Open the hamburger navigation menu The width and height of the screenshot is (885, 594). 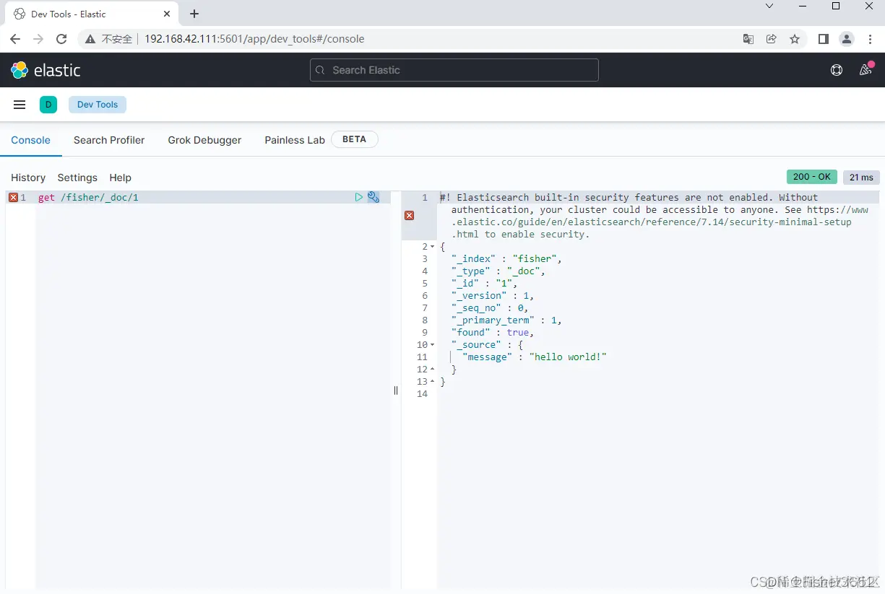click(20, 105)
